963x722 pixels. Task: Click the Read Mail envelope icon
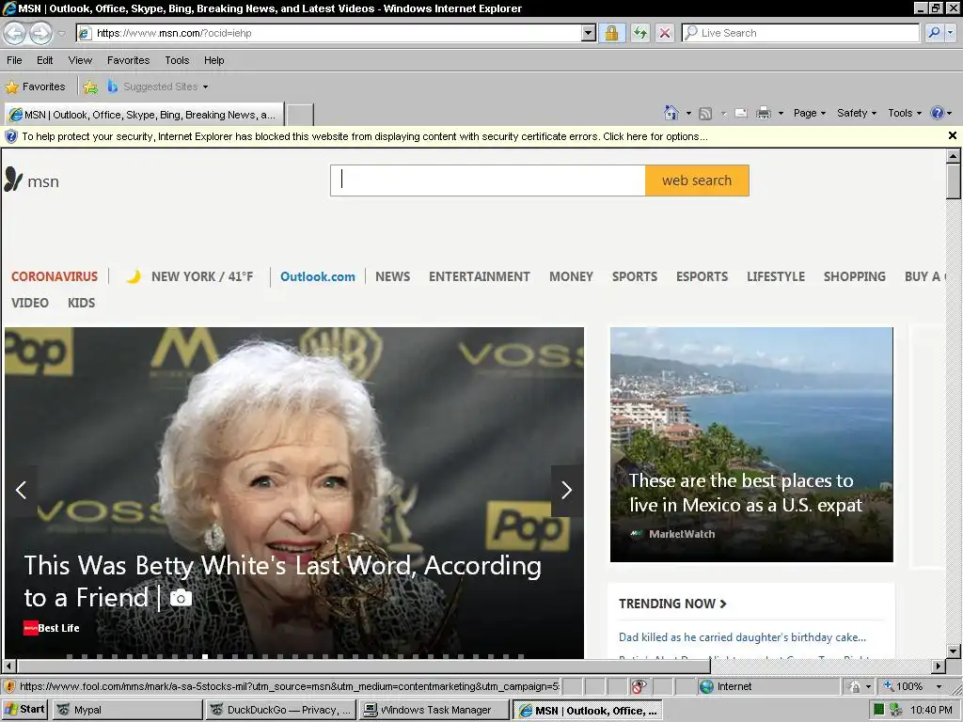click(x=741, y=114)
